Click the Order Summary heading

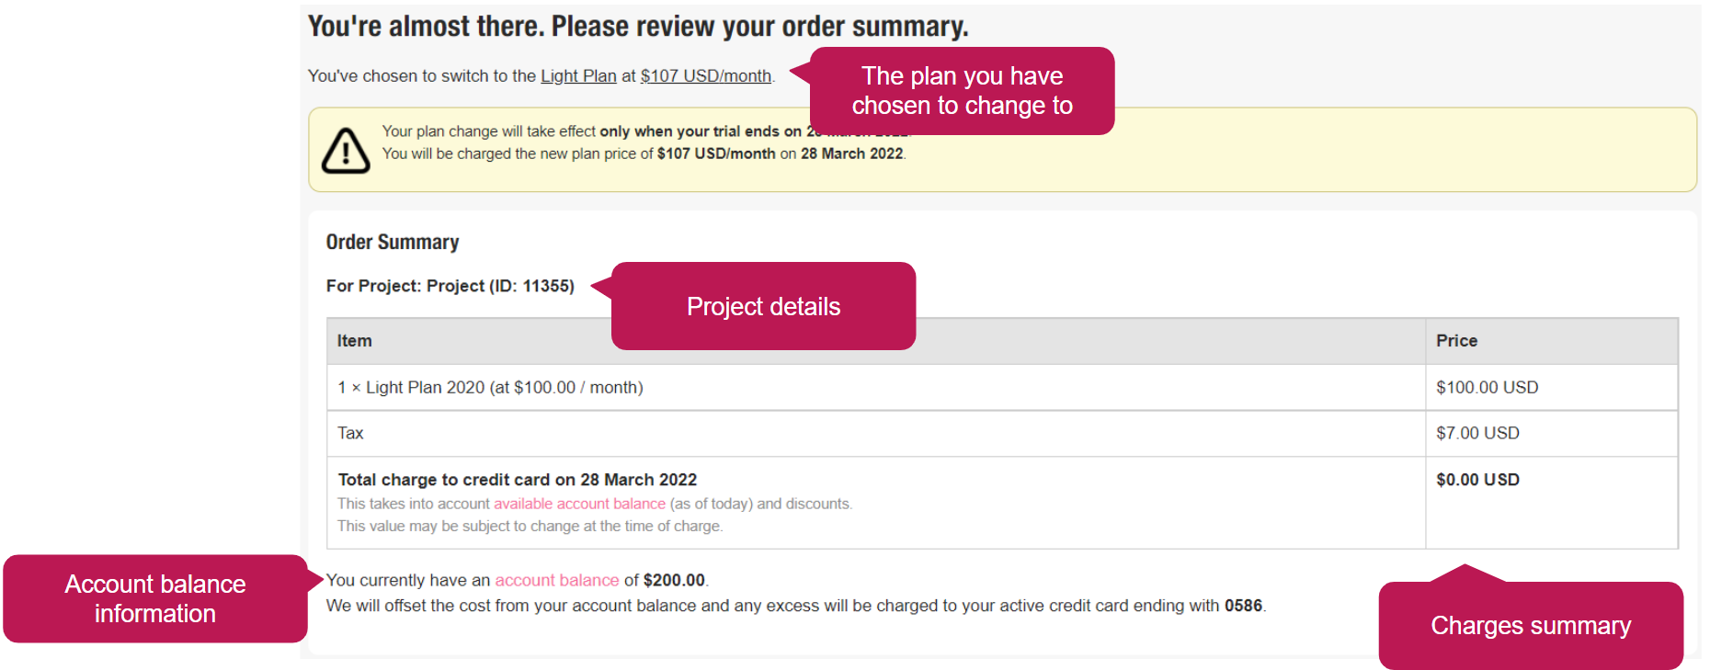(x=393, y=242)
